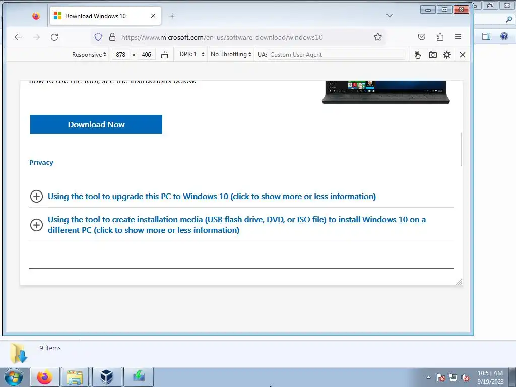Grab the viewport resize handle corner
516x387 pixels.
(x=459, y=282)
